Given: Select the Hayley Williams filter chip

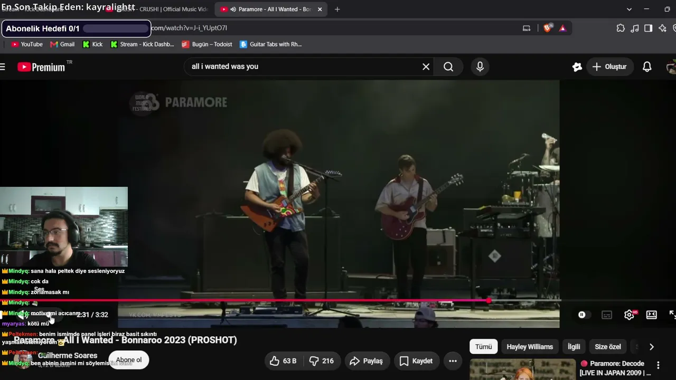Looking at the screenshot, I should click(x=530, y=347).
